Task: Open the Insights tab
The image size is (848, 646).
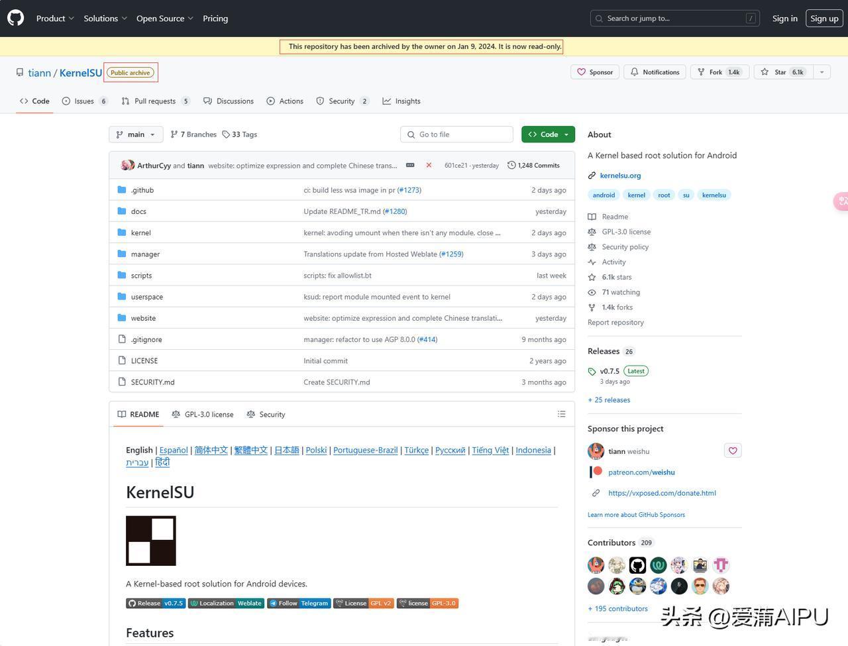Action: (401, 101)
